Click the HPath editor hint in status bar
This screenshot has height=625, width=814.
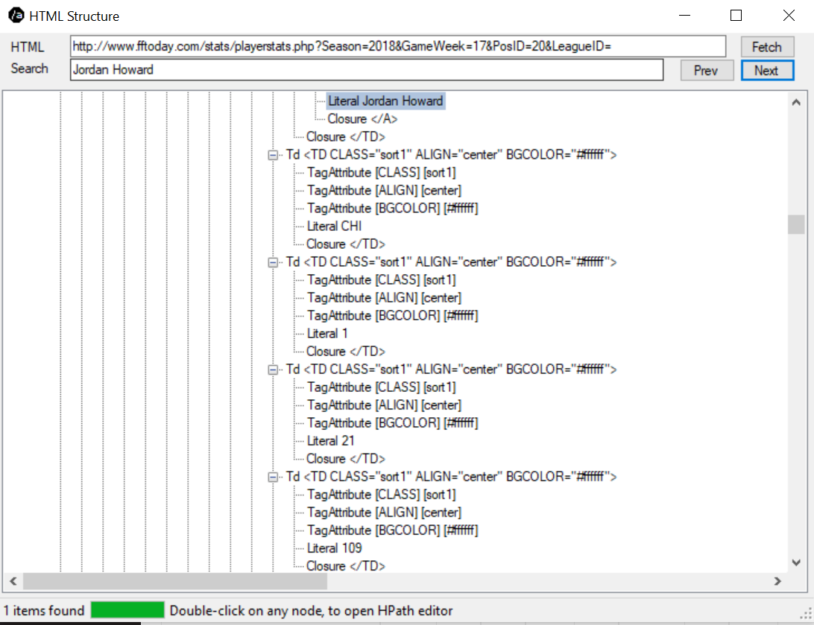point(311,611)
